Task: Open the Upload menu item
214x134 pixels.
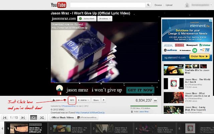Action: point(169,5)
